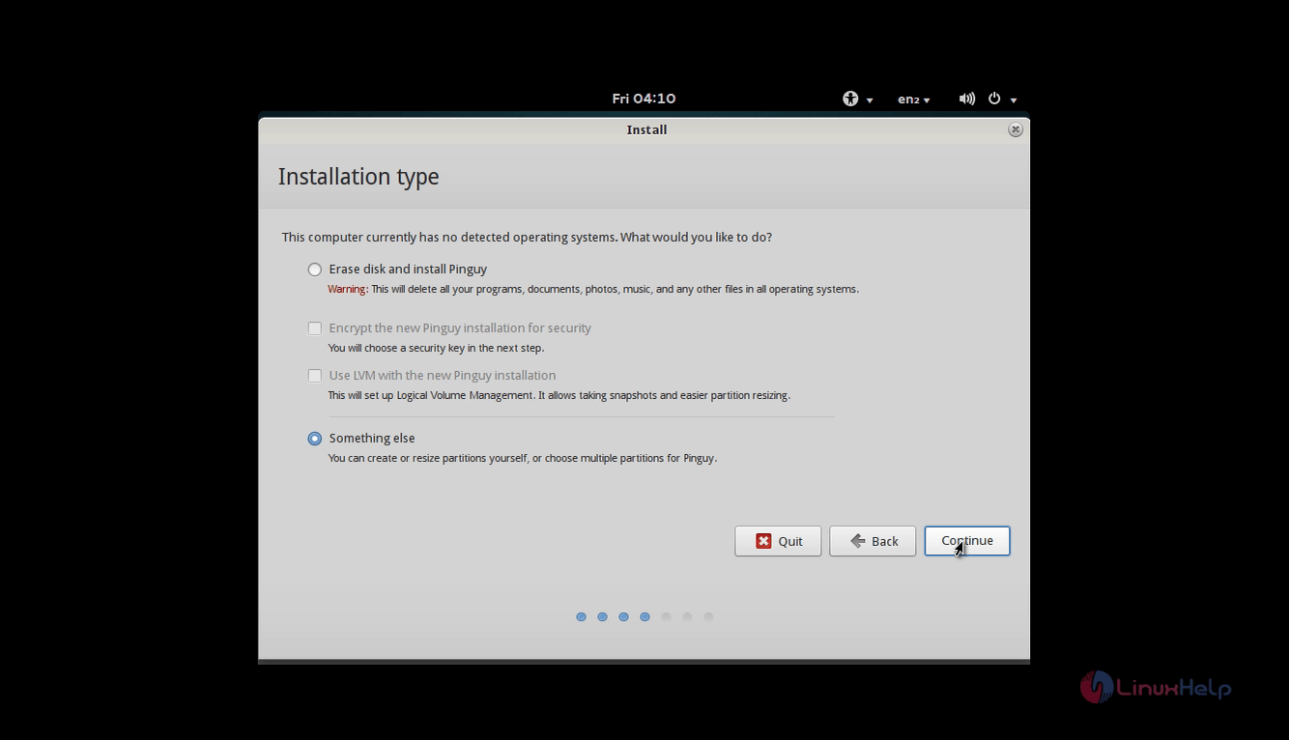Image resolution: width=1289 pixels, height=740 pixels.
Task: Expand the arrow beside the accessibility icon
Action: pyautogui.click(x=870, y=100)
